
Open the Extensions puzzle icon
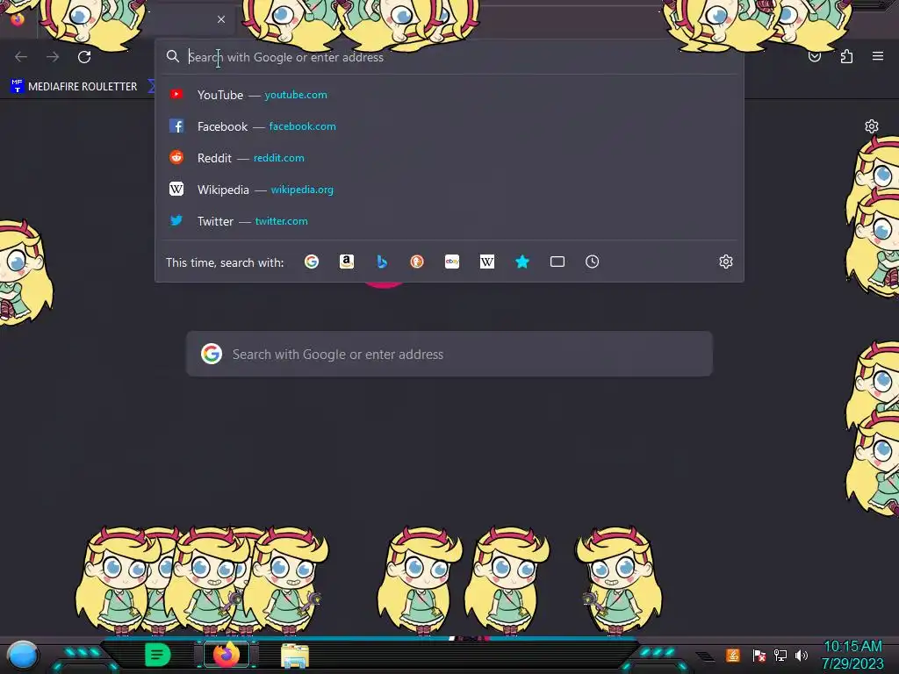click(846, 56)
